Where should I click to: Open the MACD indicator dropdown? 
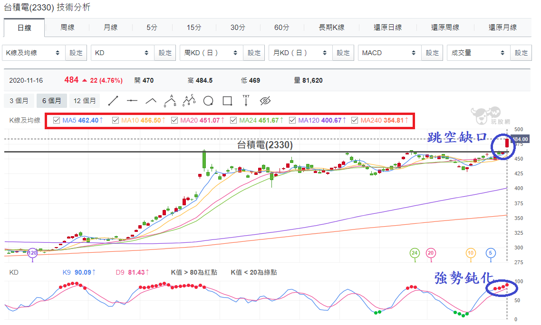[x=389, y=53]
